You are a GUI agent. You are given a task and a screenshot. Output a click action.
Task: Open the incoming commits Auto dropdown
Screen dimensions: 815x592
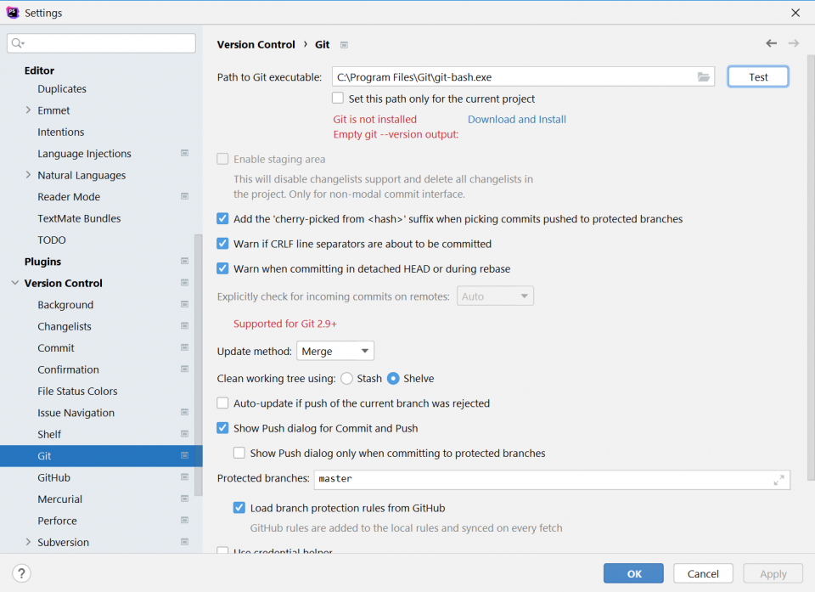coord(495,296)
